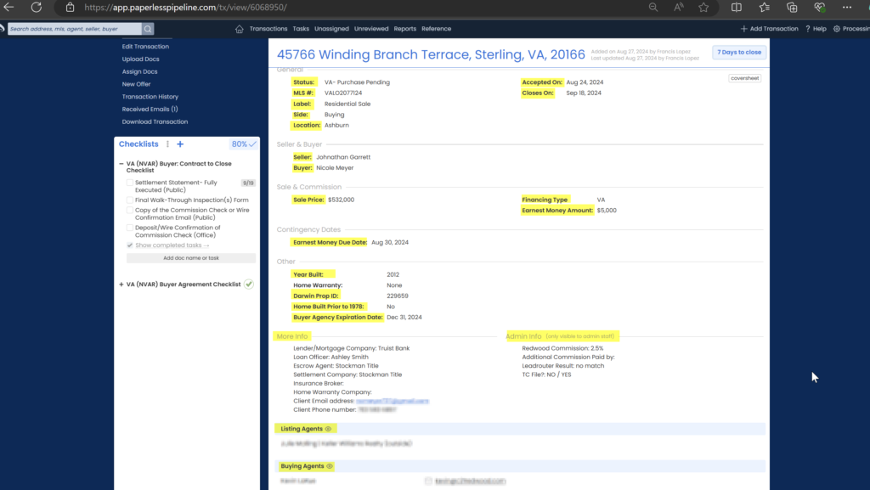Click the Add doc name or task field

click(x=191, y=258)
